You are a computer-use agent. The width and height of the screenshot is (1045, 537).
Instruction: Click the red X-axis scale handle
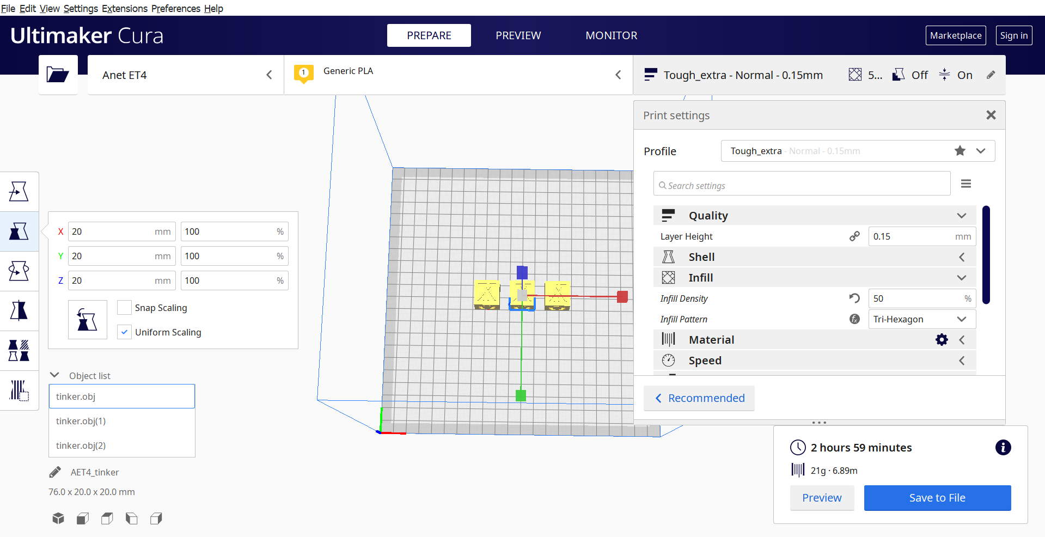[622, 297]
